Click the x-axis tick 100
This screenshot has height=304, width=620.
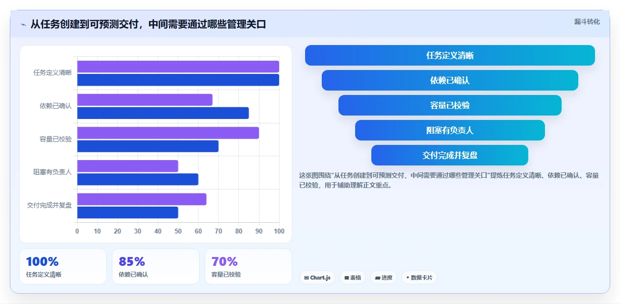point(279,231)
